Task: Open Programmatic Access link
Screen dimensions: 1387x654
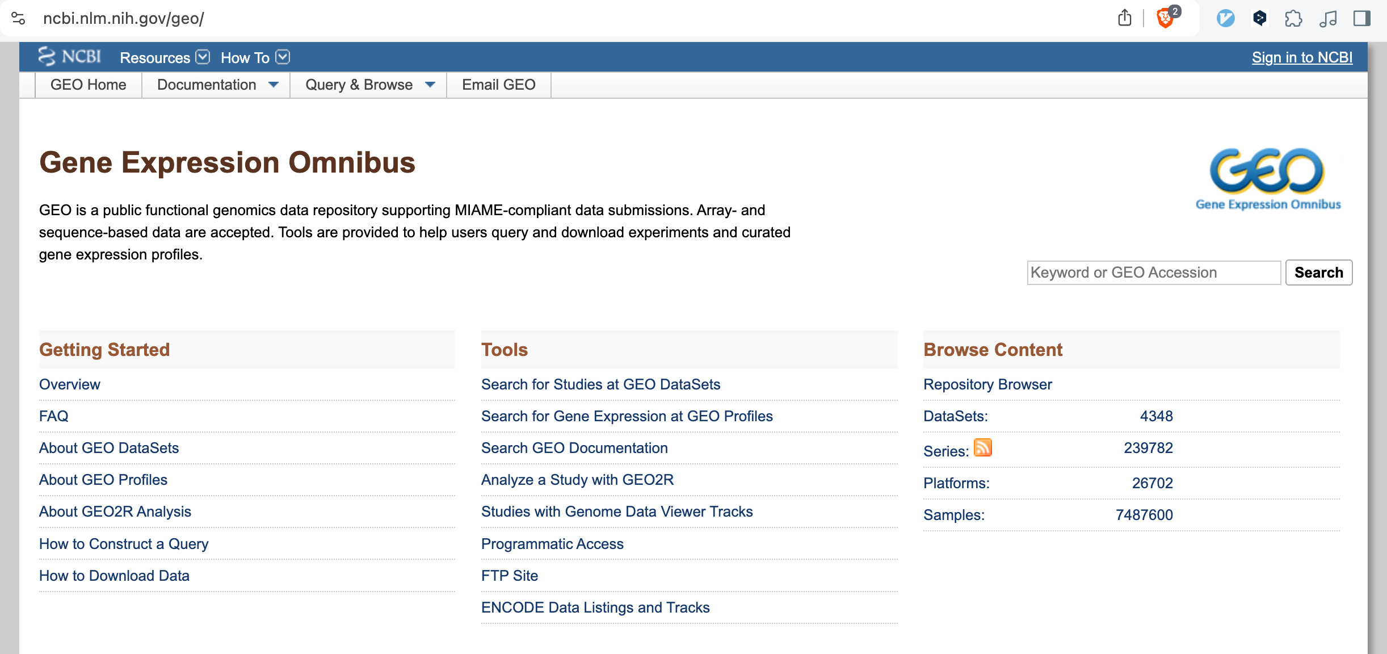Action: [552, 544]
